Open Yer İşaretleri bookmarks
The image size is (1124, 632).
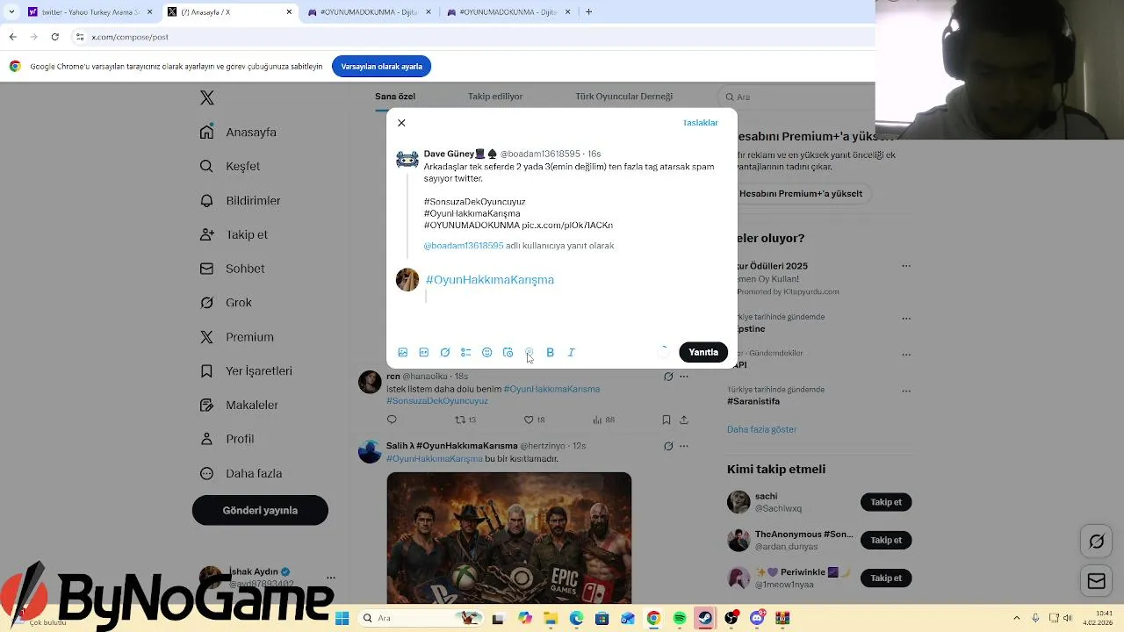click(x=246, y=370)
